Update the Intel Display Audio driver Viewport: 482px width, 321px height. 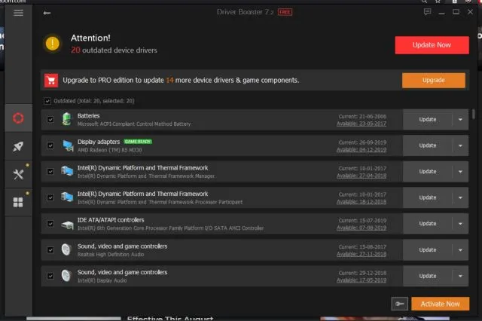tap(428, 276)
